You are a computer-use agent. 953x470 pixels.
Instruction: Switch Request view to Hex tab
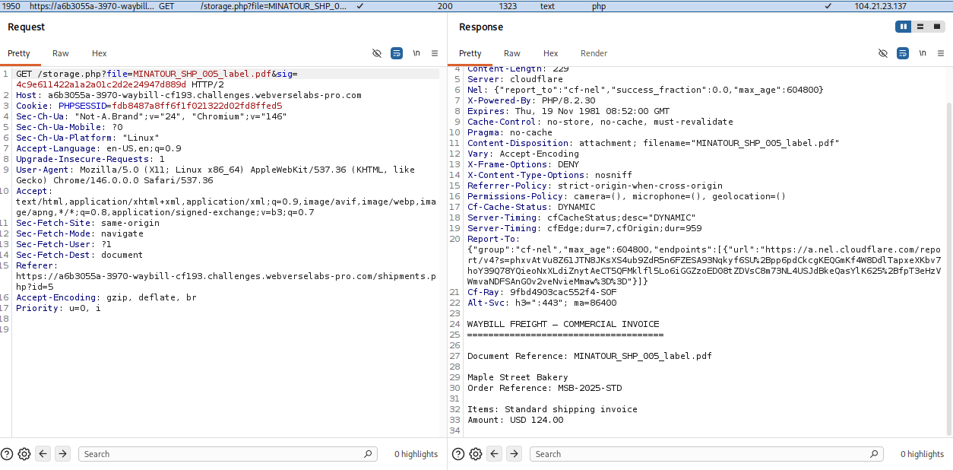click(100, 53)
